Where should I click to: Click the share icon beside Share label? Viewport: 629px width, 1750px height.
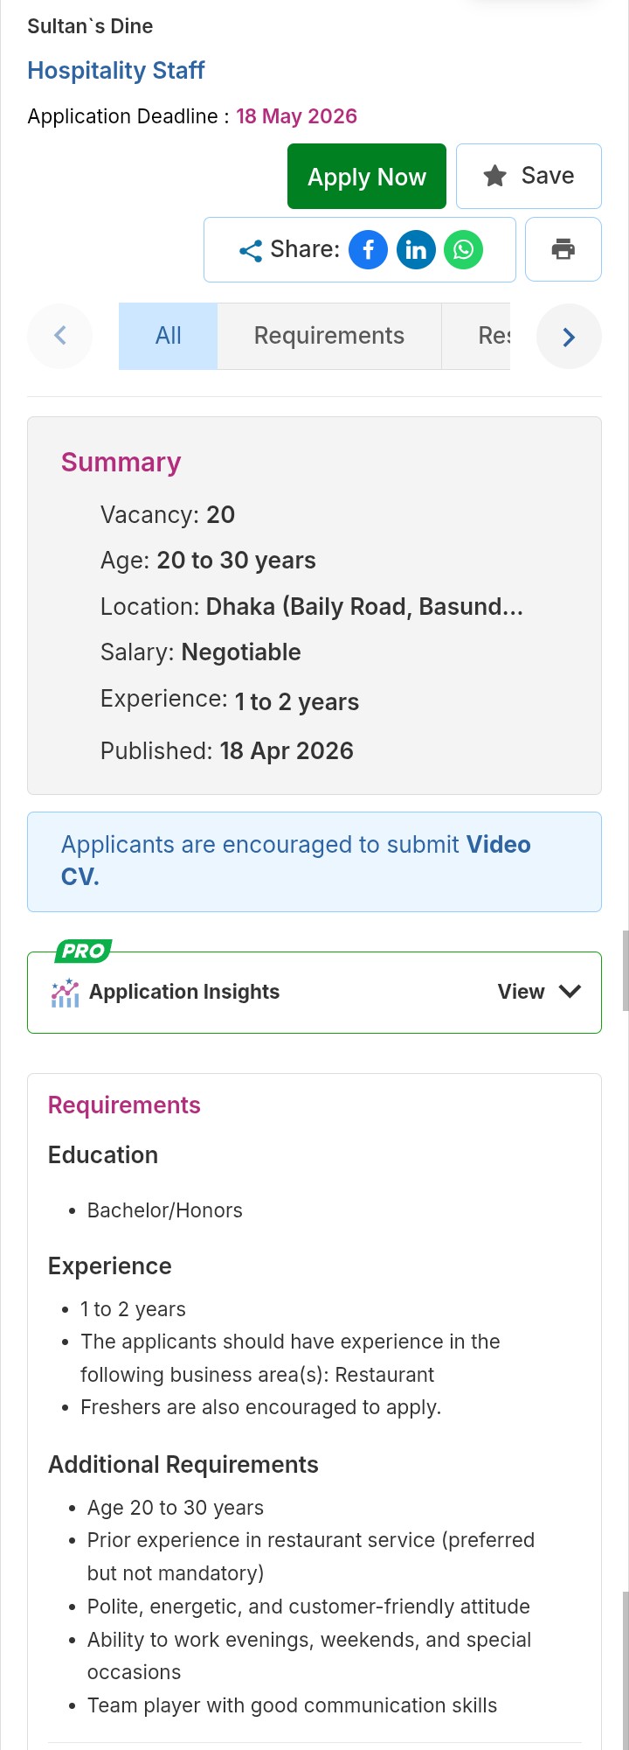click(x=251, y=251)
